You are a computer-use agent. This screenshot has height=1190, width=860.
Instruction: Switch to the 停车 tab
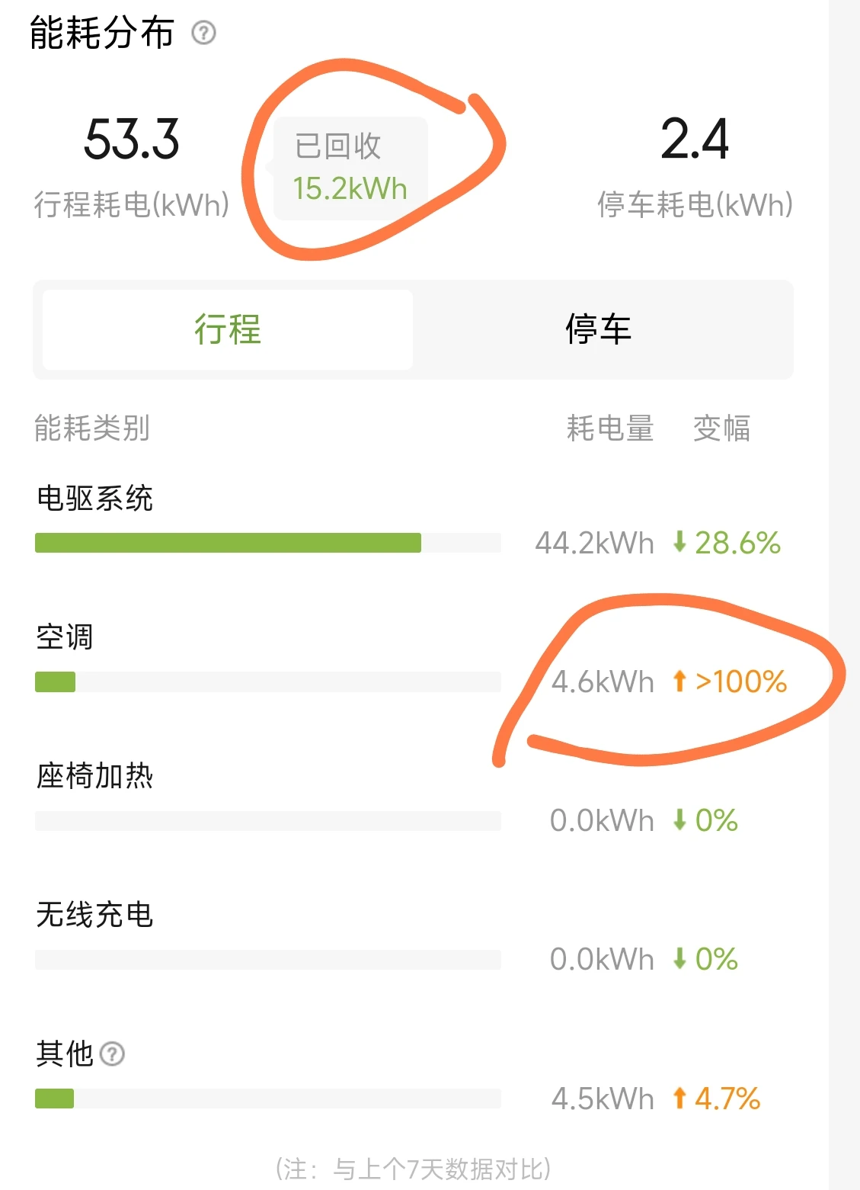tap(599, 329)
